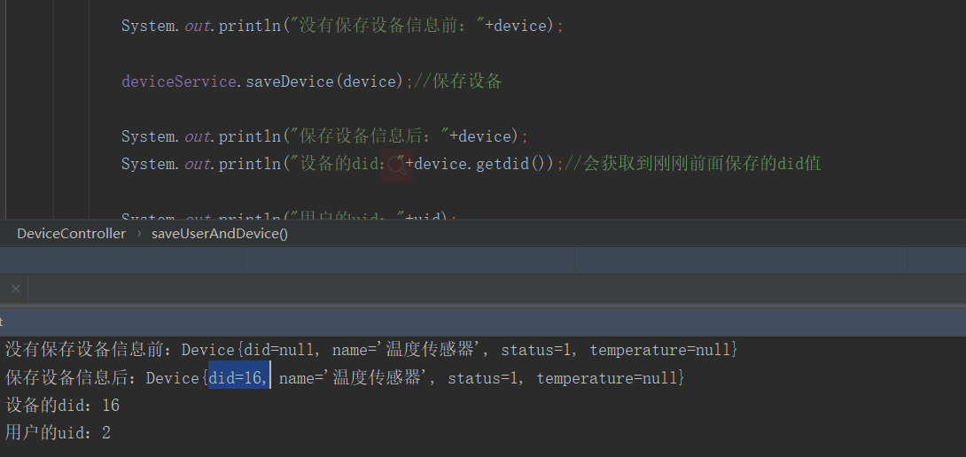This screenshot has height=457, width=966.
Task: Select saveUserAndDevice() in the breadcrumb bar
Action: pyautogui.click(x=220, y=234)
